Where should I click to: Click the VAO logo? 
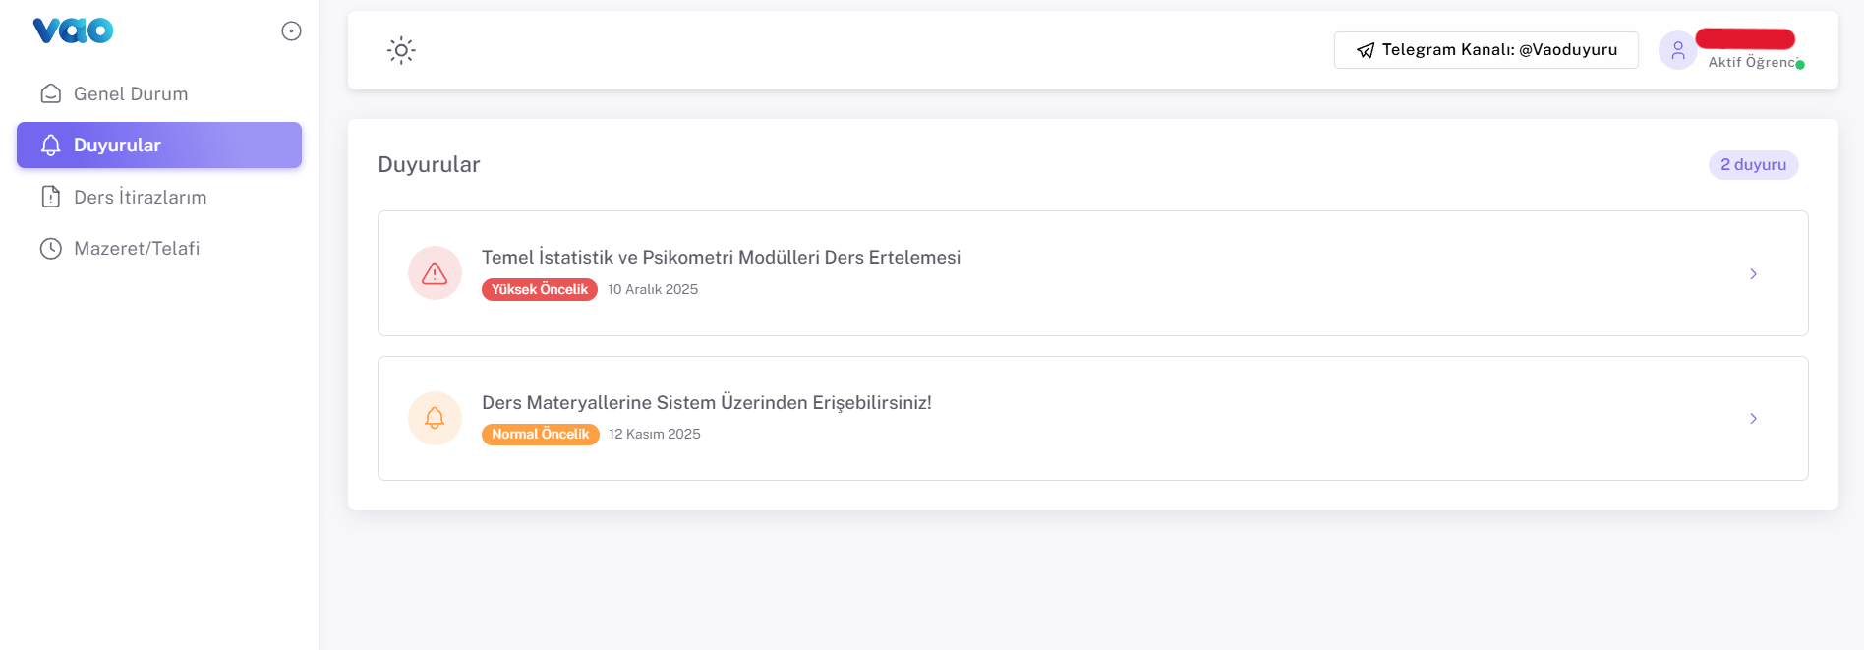click(x=73, y=30)
